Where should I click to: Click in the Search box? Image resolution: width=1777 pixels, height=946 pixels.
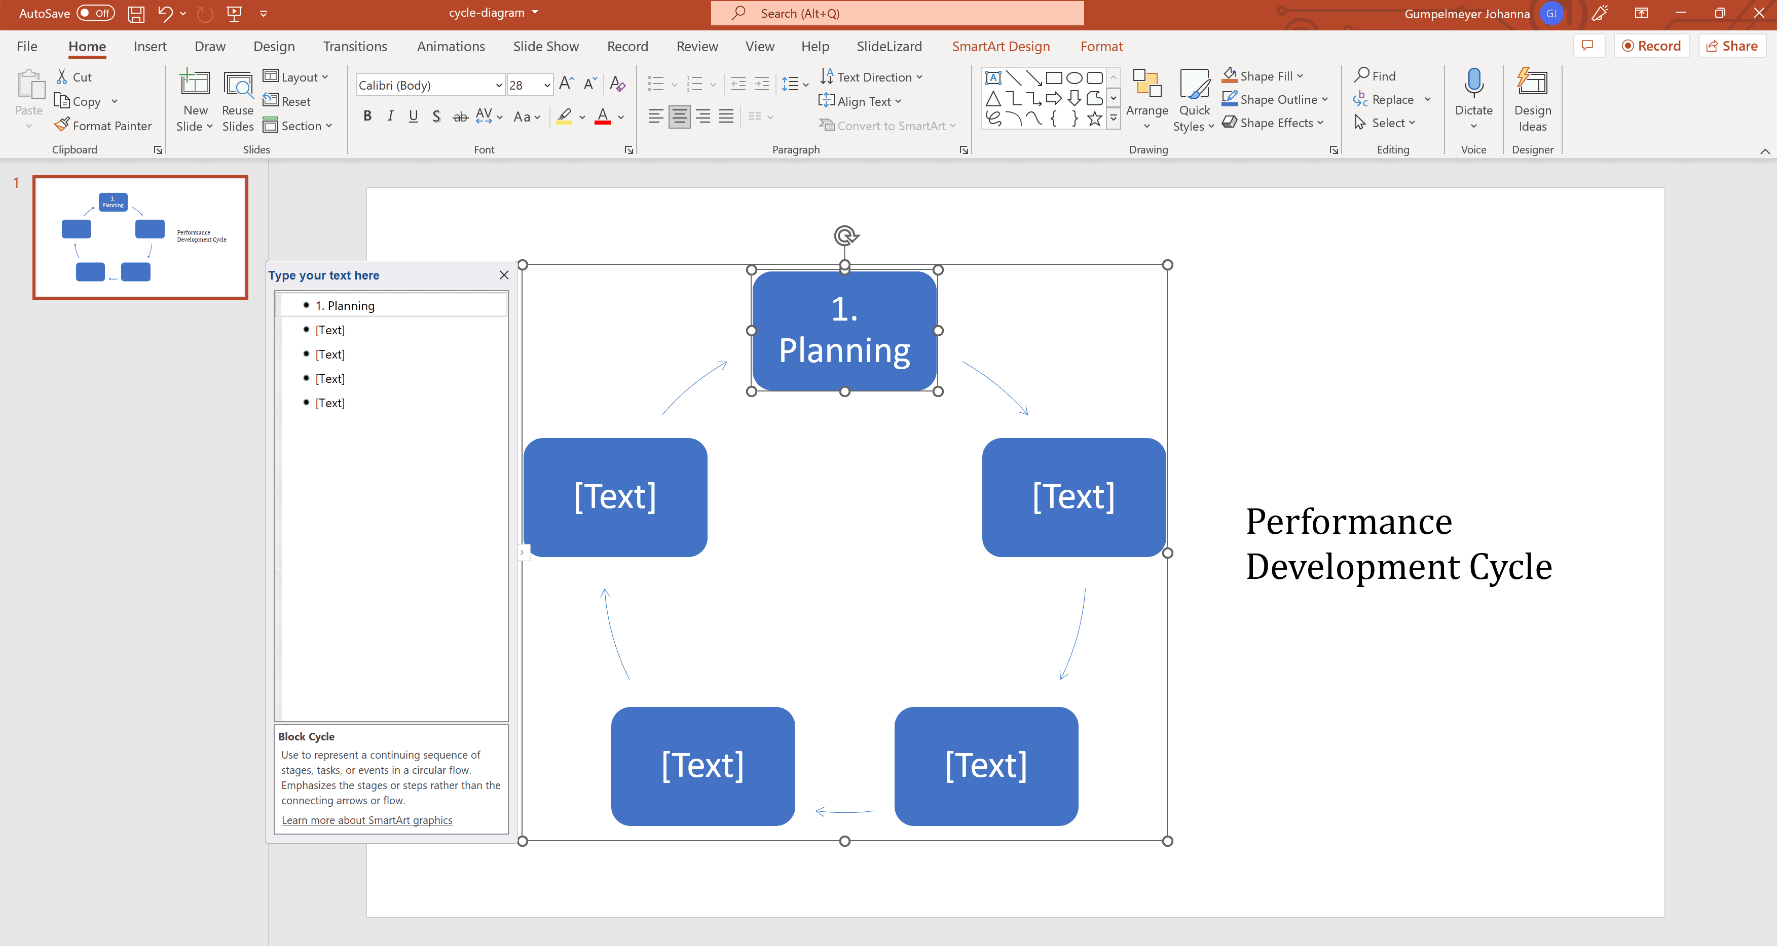897,13
